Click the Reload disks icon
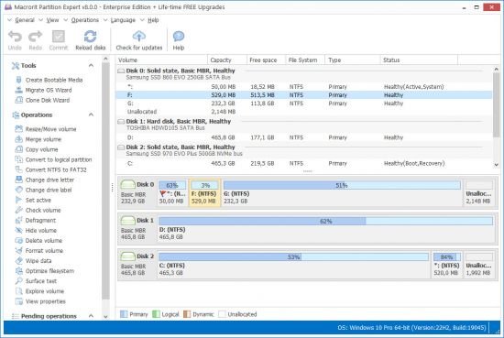504x338 pixels. coord(91,37)
